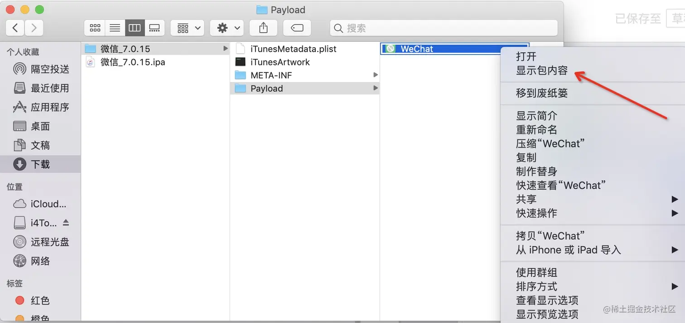Open 远程光盘 in the sidebar

coord(41,242)
